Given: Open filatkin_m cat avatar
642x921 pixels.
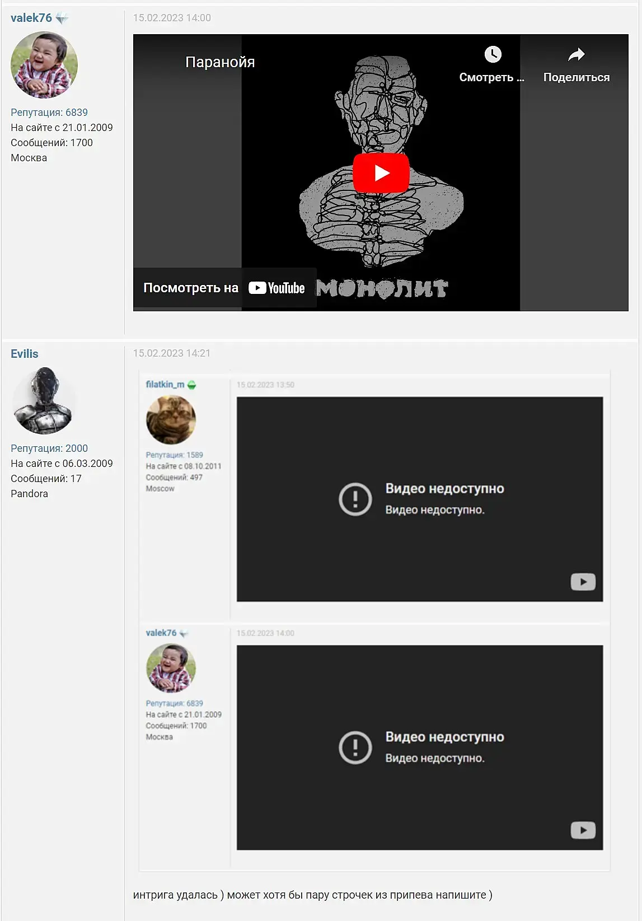Looking at the screenshot, I should 171,420.
